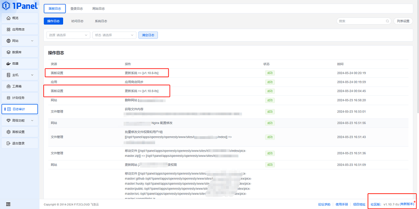Image resolution: width=419 pixels, height=209 pixels.
Task: Click timestamp 2024-05-23 16:51:43
Action: (351, 137)
